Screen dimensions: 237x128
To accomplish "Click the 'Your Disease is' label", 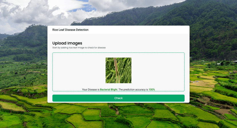I will tap(91, 90).
